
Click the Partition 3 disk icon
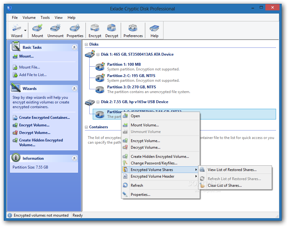pyautogui.click(x=100, y=89)
